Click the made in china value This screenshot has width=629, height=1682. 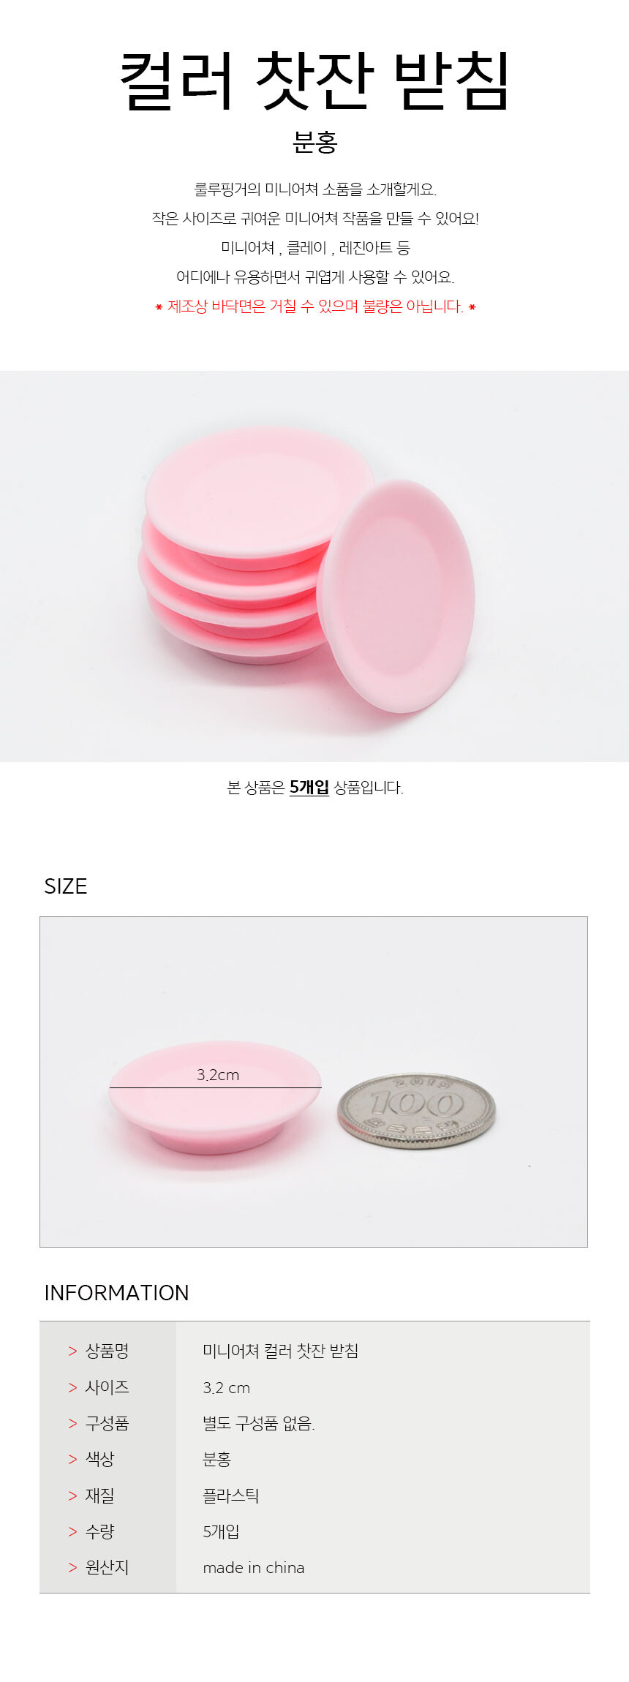[x=254, y=1567]
